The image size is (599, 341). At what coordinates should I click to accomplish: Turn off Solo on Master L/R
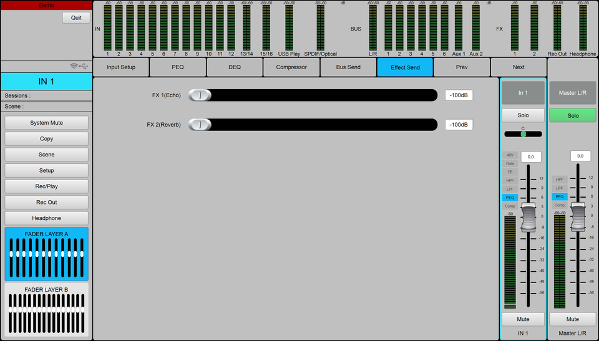click(x=573, y=115)
